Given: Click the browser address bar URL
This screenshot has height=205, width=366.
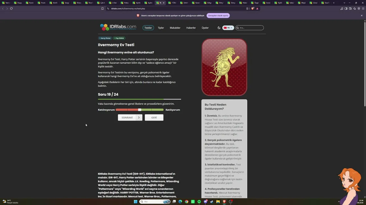Looking at the screenshot, I should coord(128,9).
